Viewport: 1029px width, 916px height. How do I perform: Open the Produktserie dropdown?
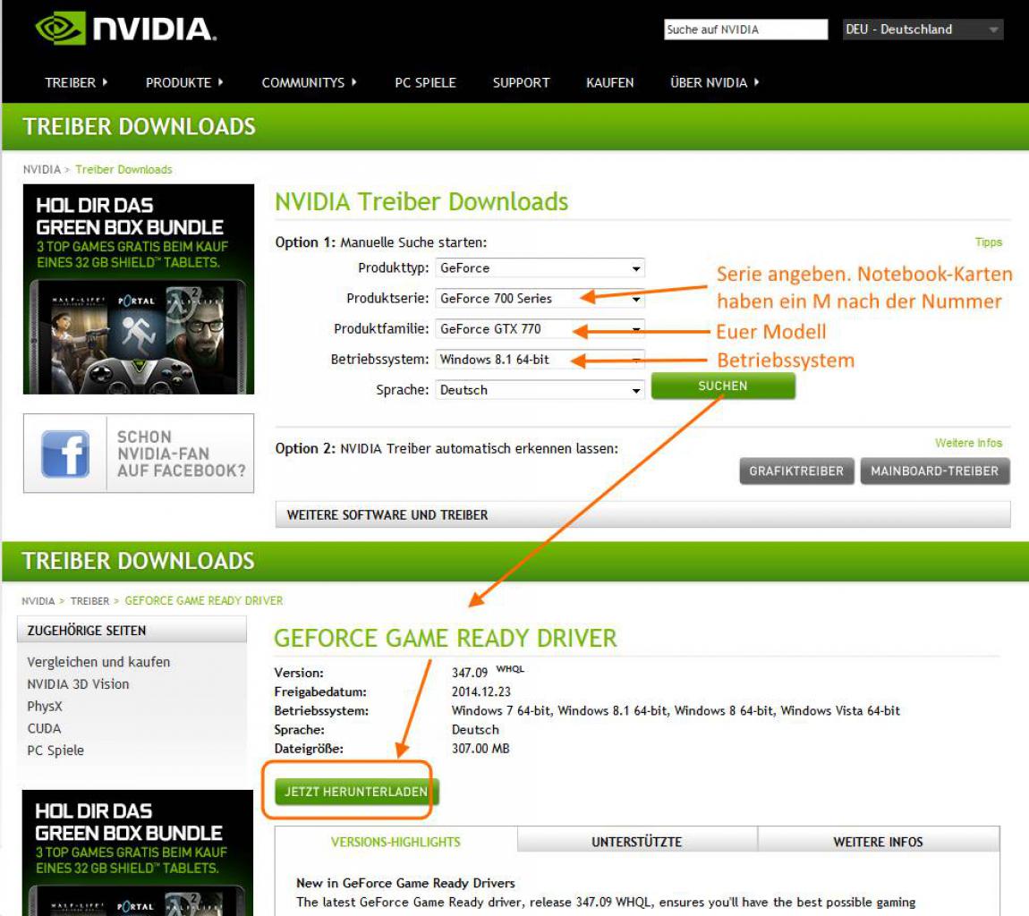540,299
